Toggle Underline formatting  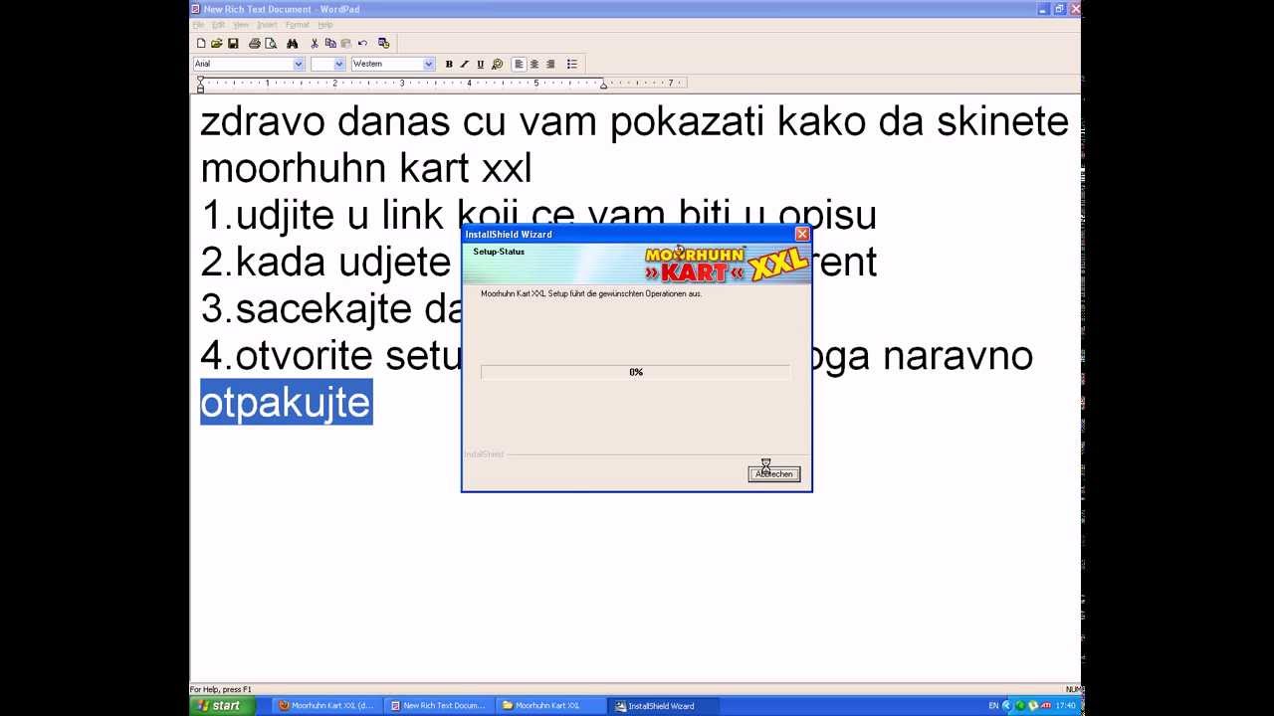click(x=481, y=64)
